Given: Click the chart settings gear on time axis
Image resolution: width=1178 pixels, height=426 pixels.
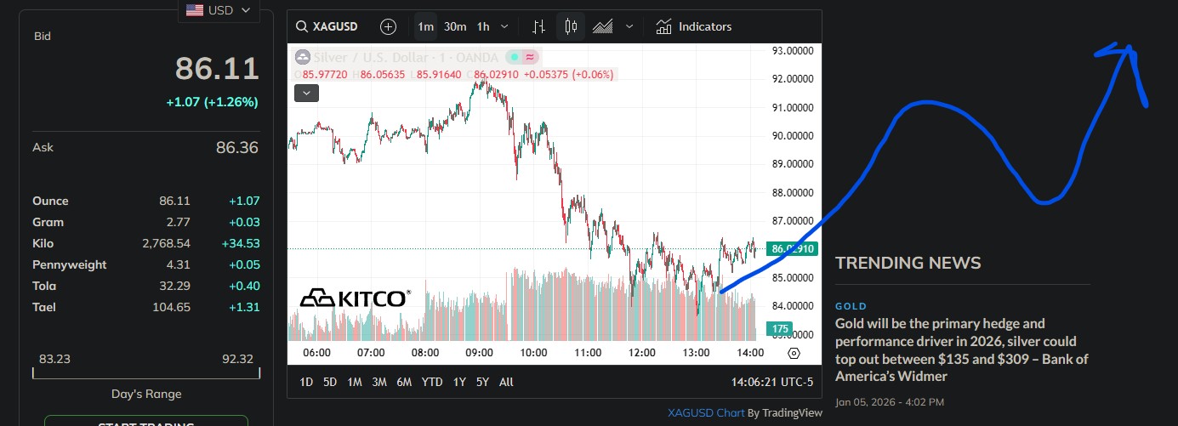Looking at the screenshot, I should click(794, 353).
